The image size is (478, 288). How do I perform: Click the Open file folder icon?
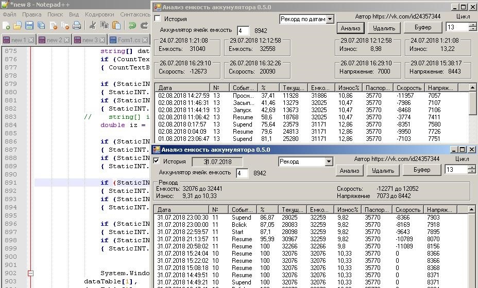tap(18, 25)
